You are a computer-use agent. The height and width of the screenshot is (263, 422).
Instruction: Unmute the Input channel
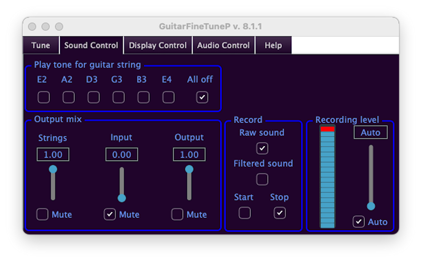coord(110,214)
